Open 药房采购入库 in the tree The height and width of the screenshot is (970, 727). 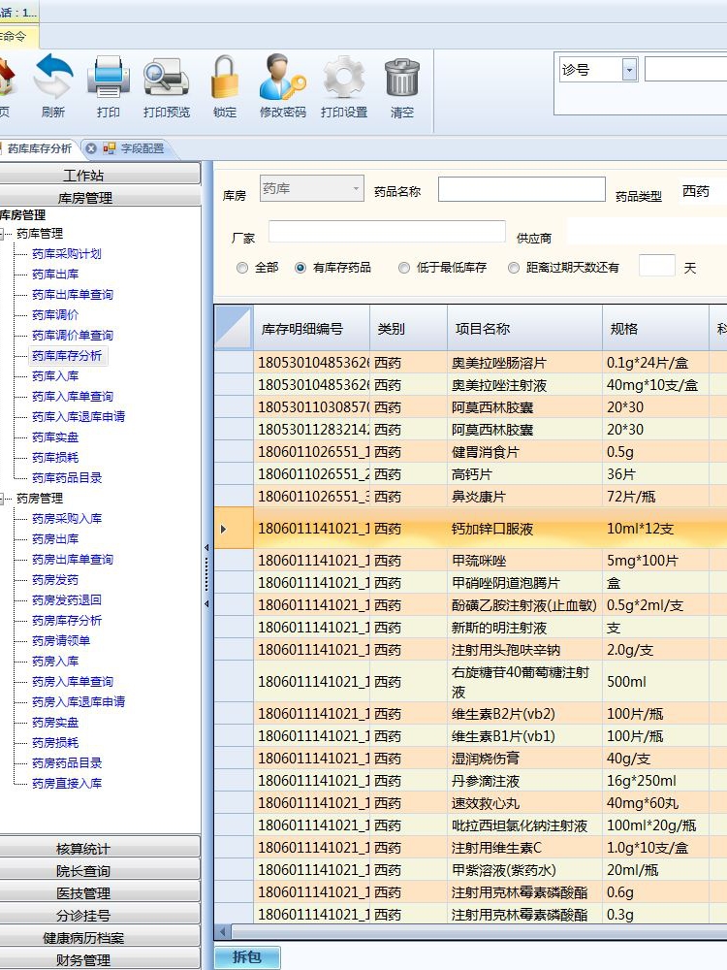click(66, 519)
